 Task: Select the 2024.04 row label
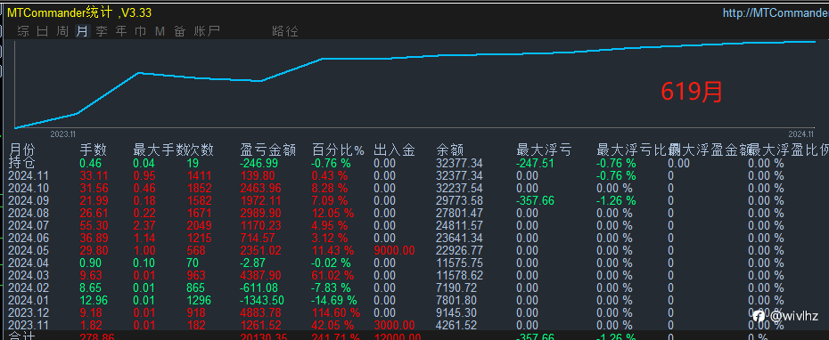pos(29,263)
